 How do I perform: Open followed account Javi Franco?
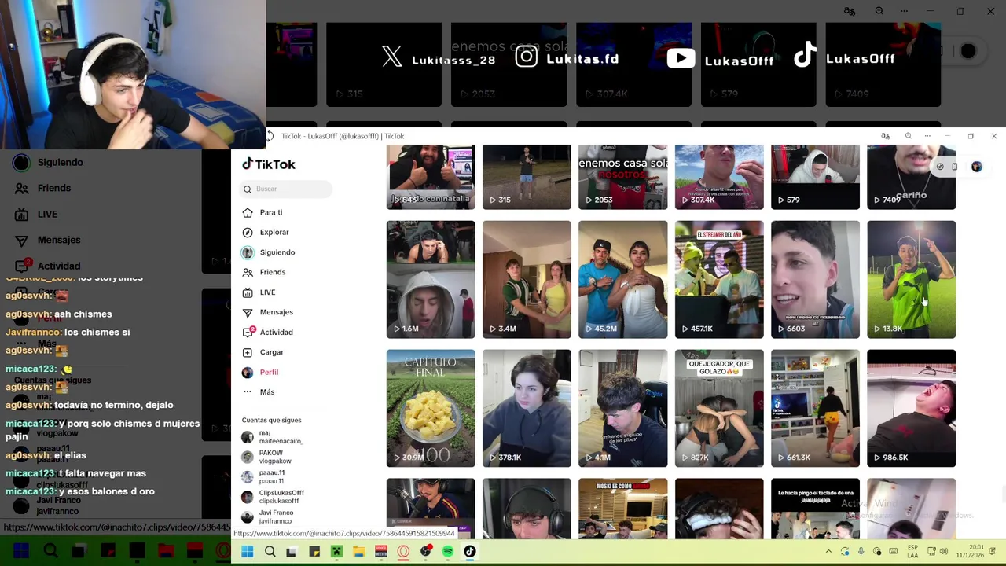pyautogui.click(x=268, y=516)
